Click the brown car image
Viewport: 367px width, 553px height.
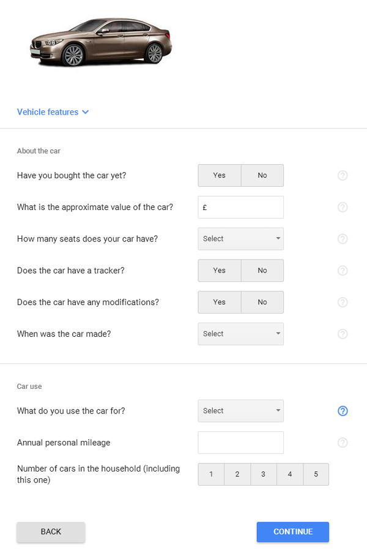pos(101,42)
